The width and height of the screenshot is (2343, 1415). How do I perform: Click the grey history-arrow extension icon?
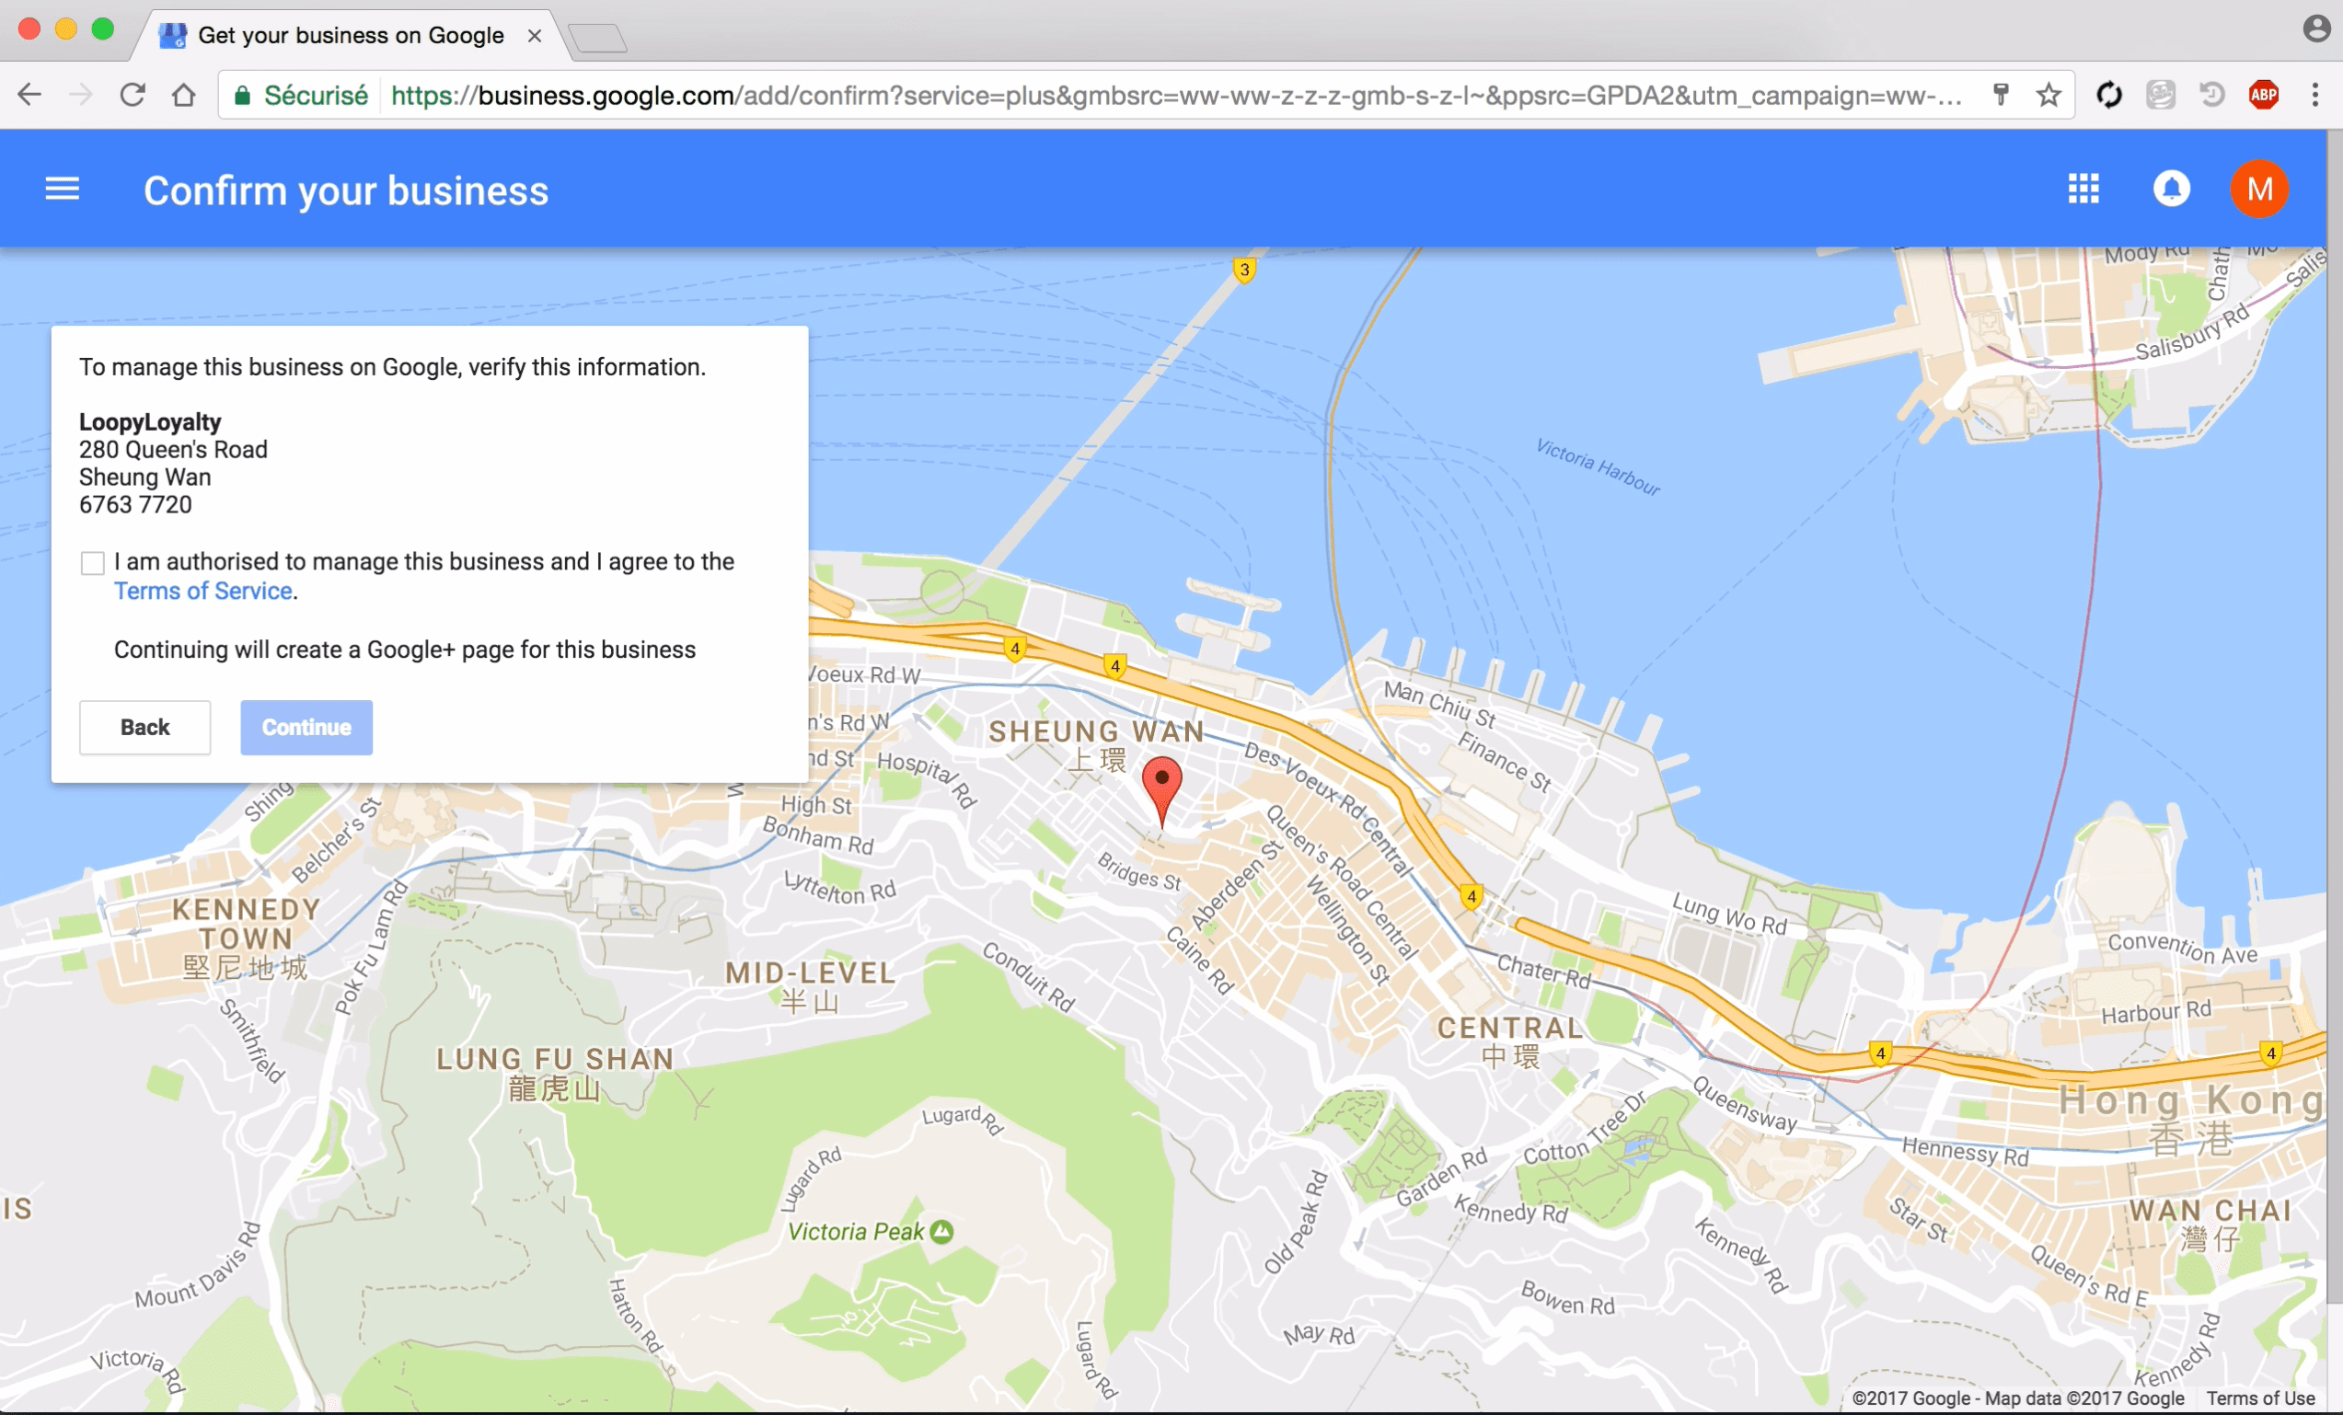[2211, 95]
